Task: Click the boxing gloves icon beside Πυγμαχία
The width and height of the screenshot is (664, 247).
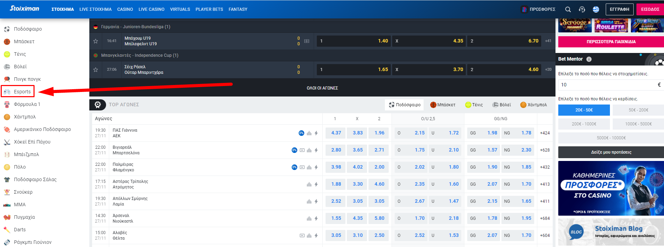Action: (7, 217)
